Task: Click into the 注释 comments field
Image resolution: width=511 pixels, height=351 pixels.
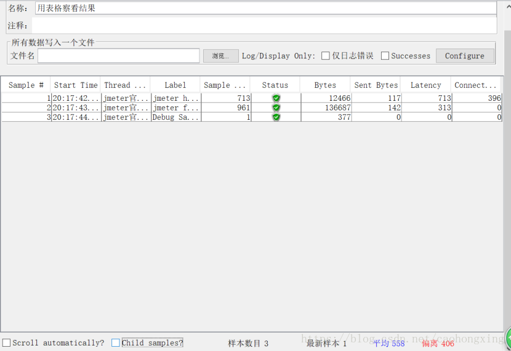Action: point(264,25)
